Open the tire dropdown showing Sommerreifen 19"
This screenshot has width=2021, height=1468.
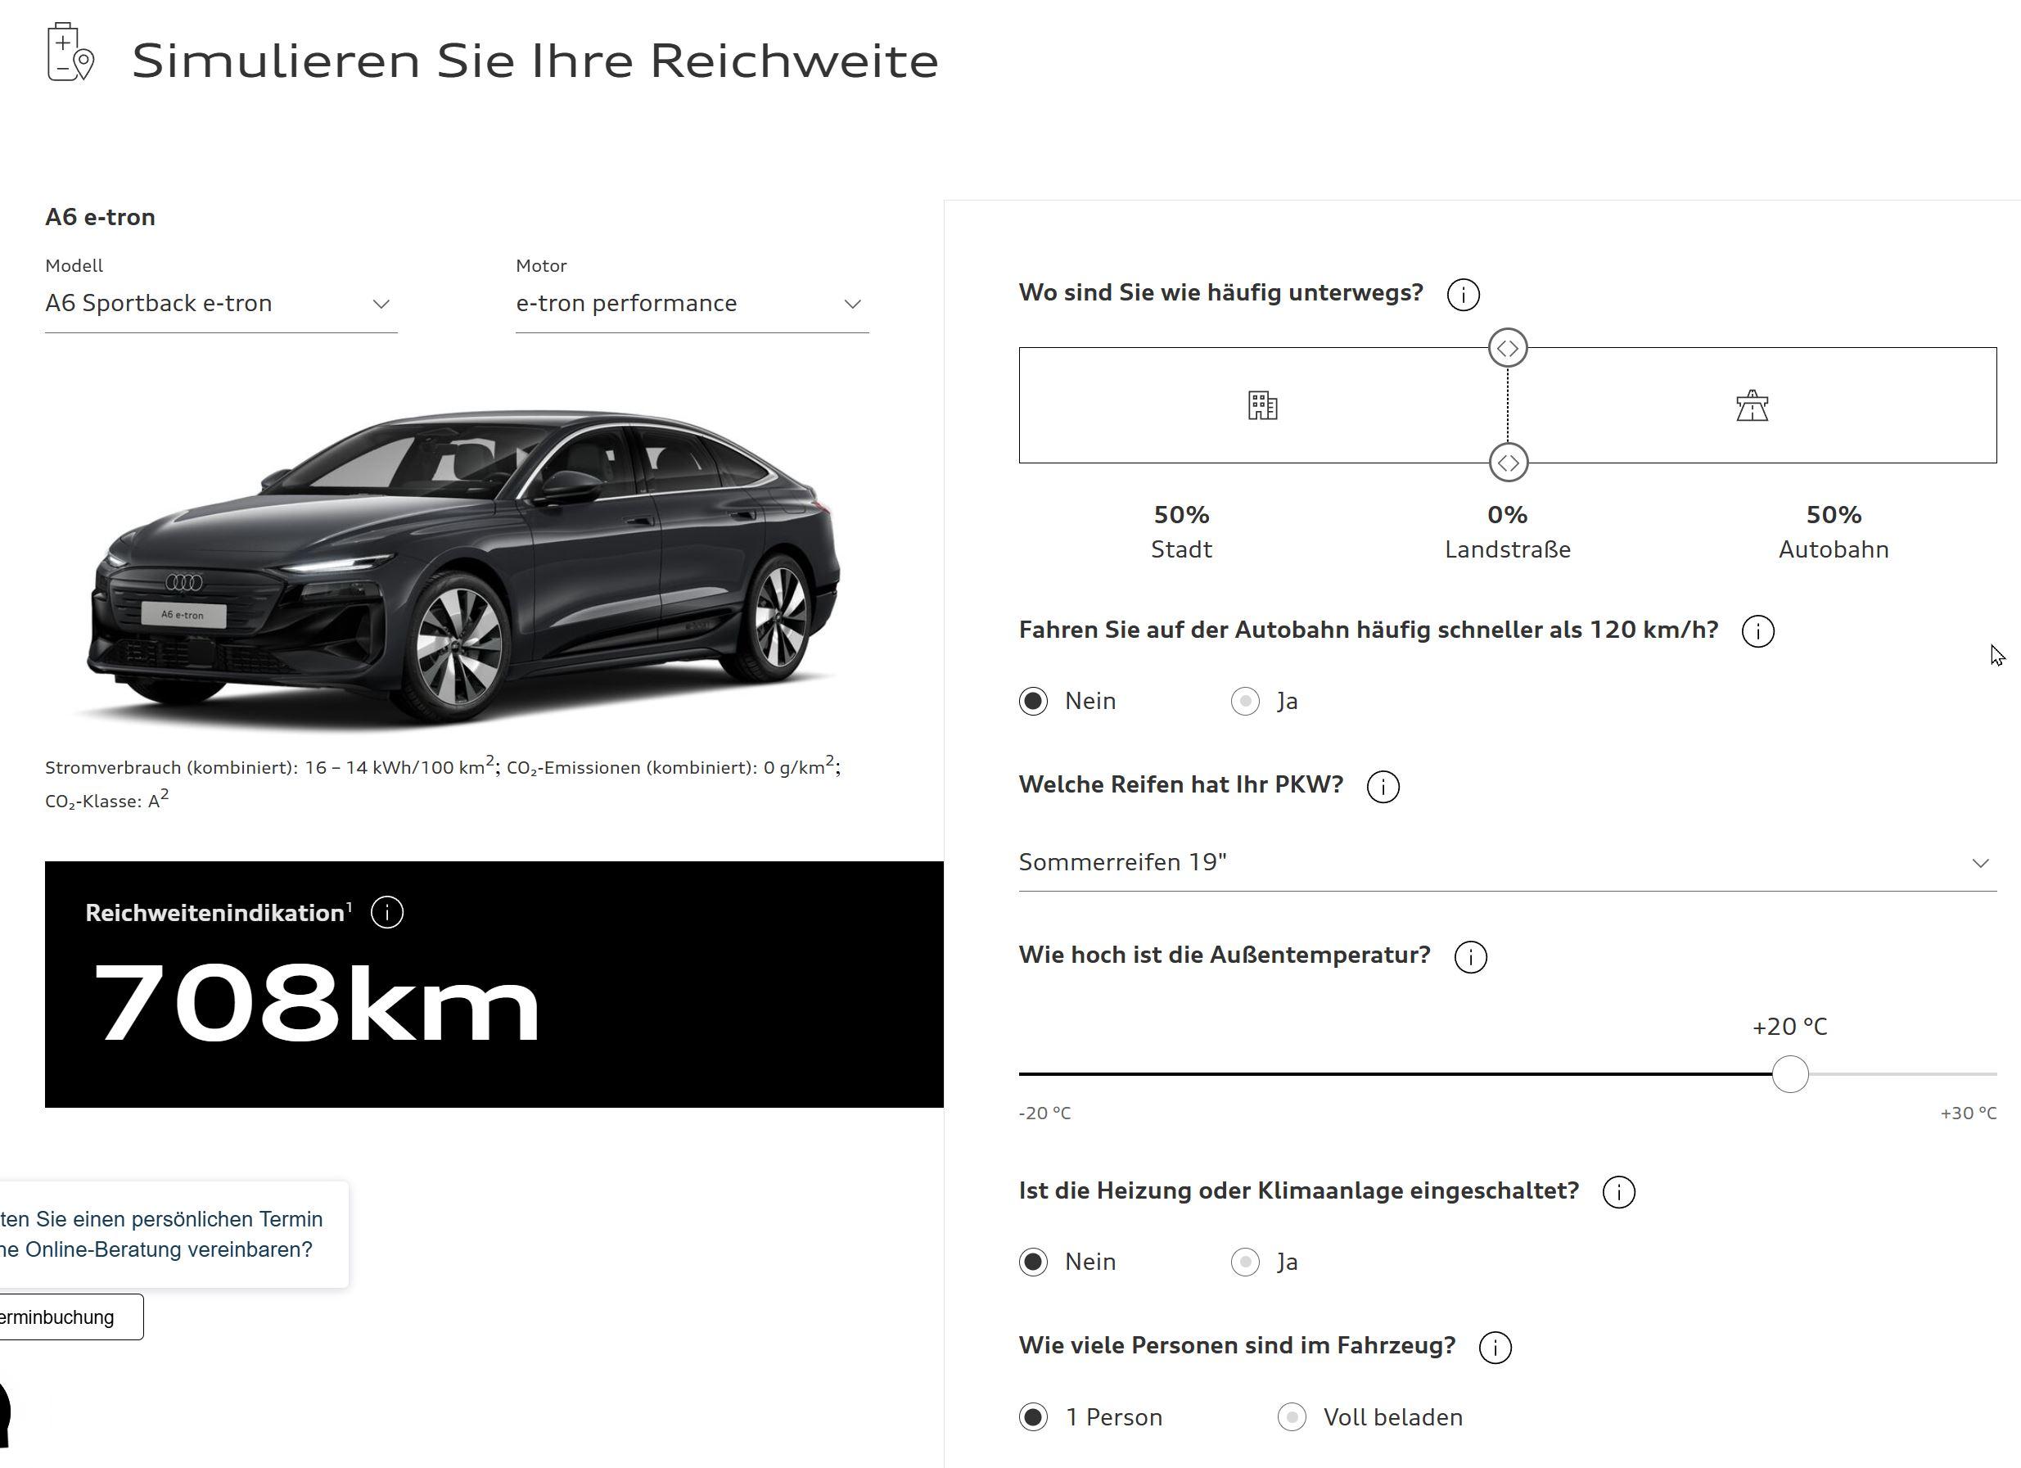pos(1508,863)
